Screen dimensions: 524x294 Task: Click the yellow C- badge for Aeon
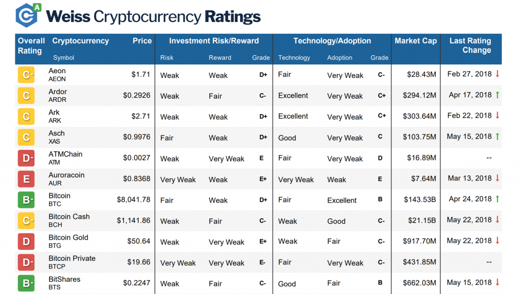coord(26,75)
